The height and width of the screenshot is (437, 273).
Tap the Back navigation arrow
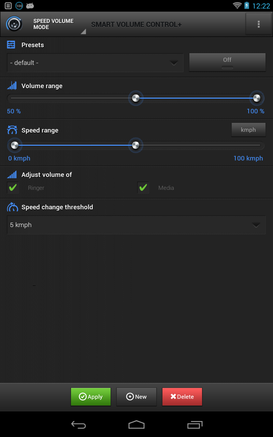tap(78, 425)
